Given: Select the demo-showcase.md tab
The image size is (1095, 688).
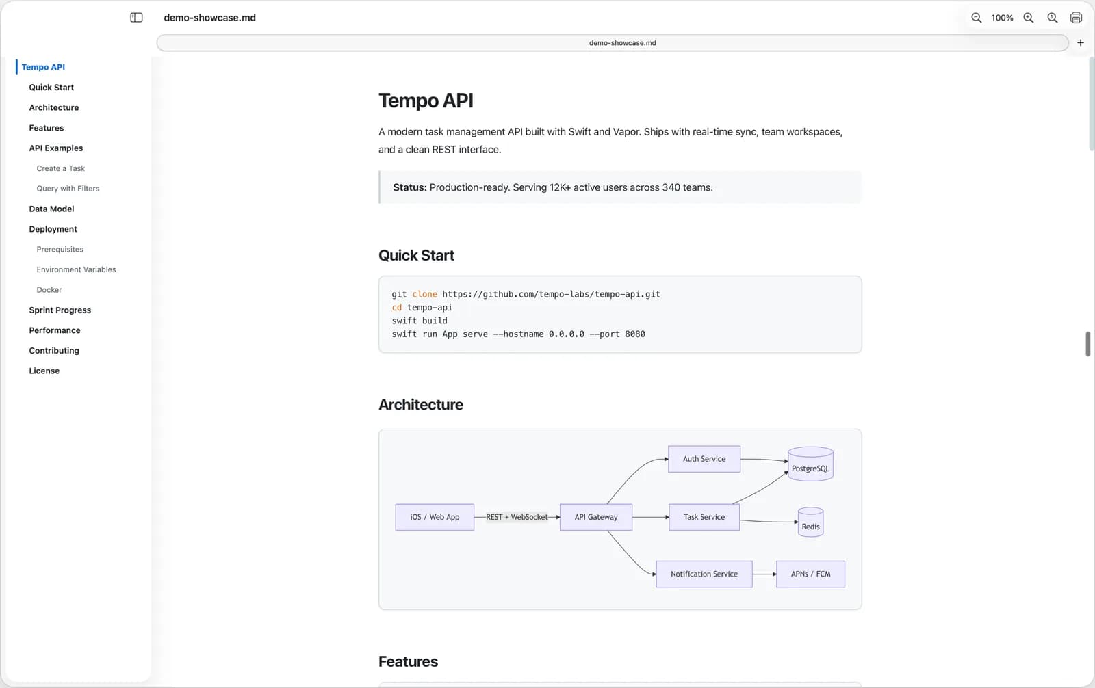Looking at the screenshot, I should coord(613,42).
